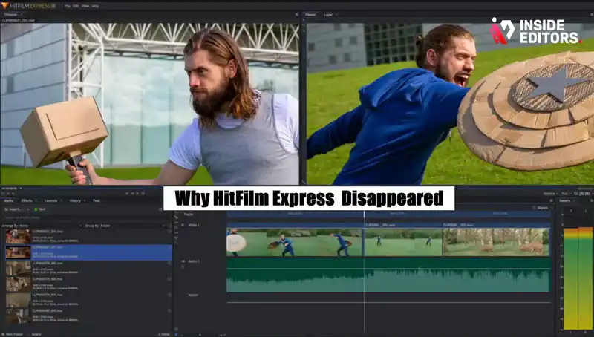The image size is (594, 337).
Task: Open the View menu
Action: tap(85, 6)
